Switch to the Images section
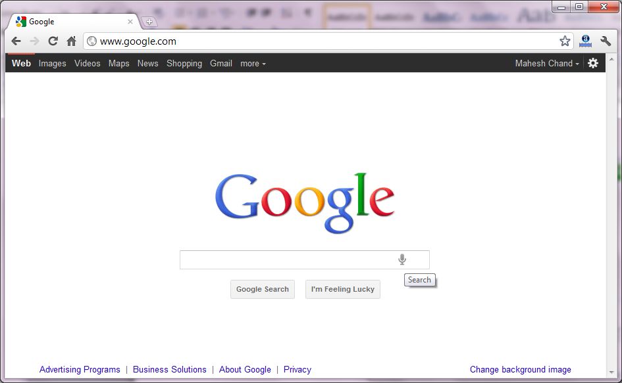 52,63
